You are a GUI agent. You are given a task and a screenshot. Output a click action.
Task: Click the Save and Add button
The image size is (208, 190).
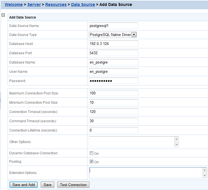pyautogui.click(x=24, y=185)
